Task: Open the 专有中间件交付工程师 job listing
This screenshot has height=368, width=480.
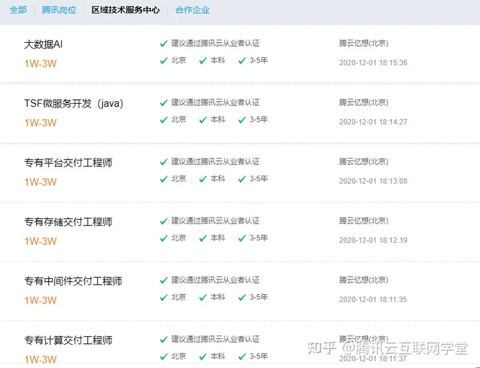Action: pyautogui.click(x=73, y=281)
